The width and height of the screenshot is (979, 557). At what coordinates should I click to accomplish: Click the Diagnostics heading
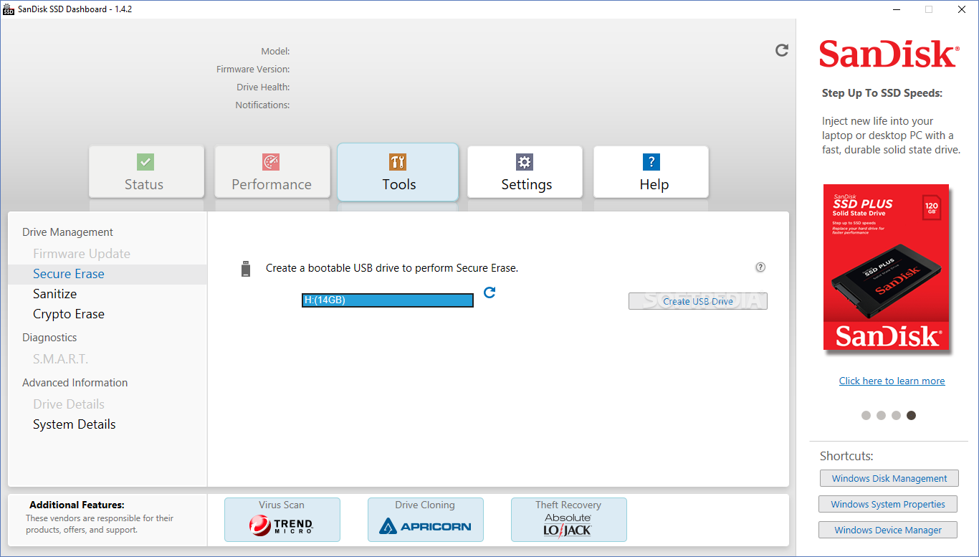(x=49, y=338)
